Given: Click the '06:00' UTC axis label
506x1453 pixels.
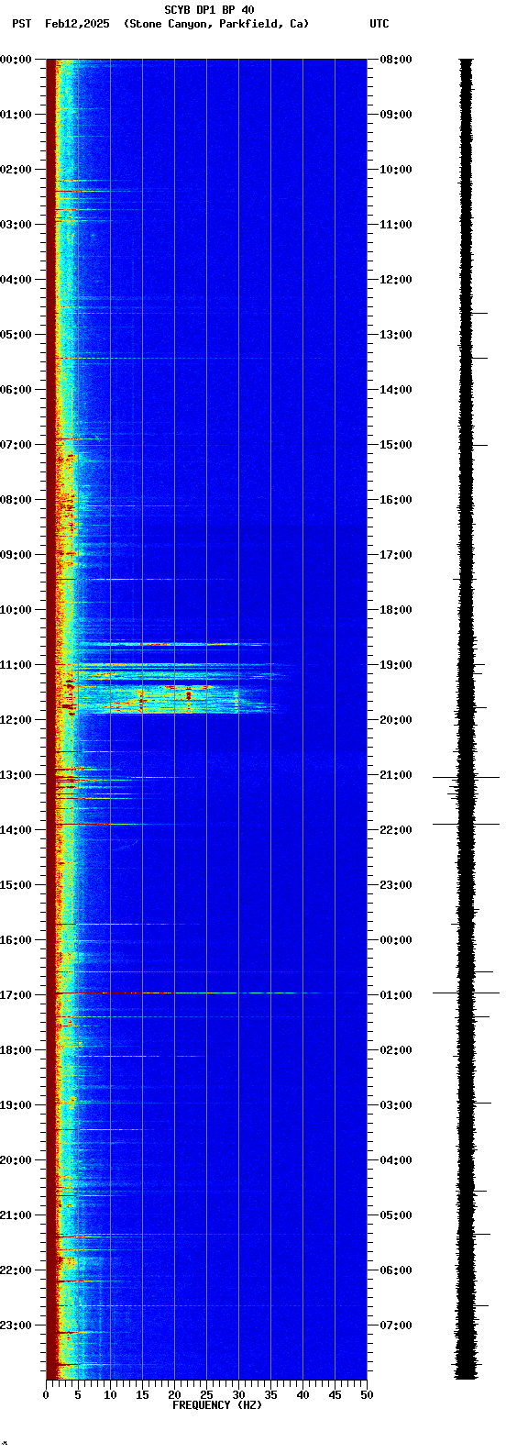Looking at the screenshot, I should [396, 1270].
